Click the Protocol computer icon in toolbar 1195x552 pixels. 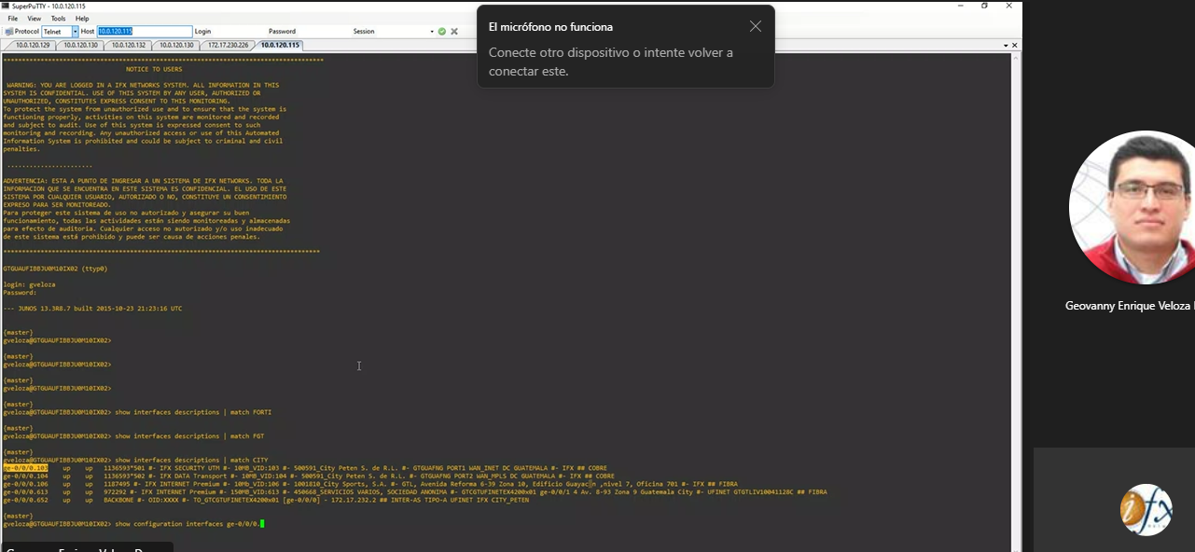pos(8,32)
